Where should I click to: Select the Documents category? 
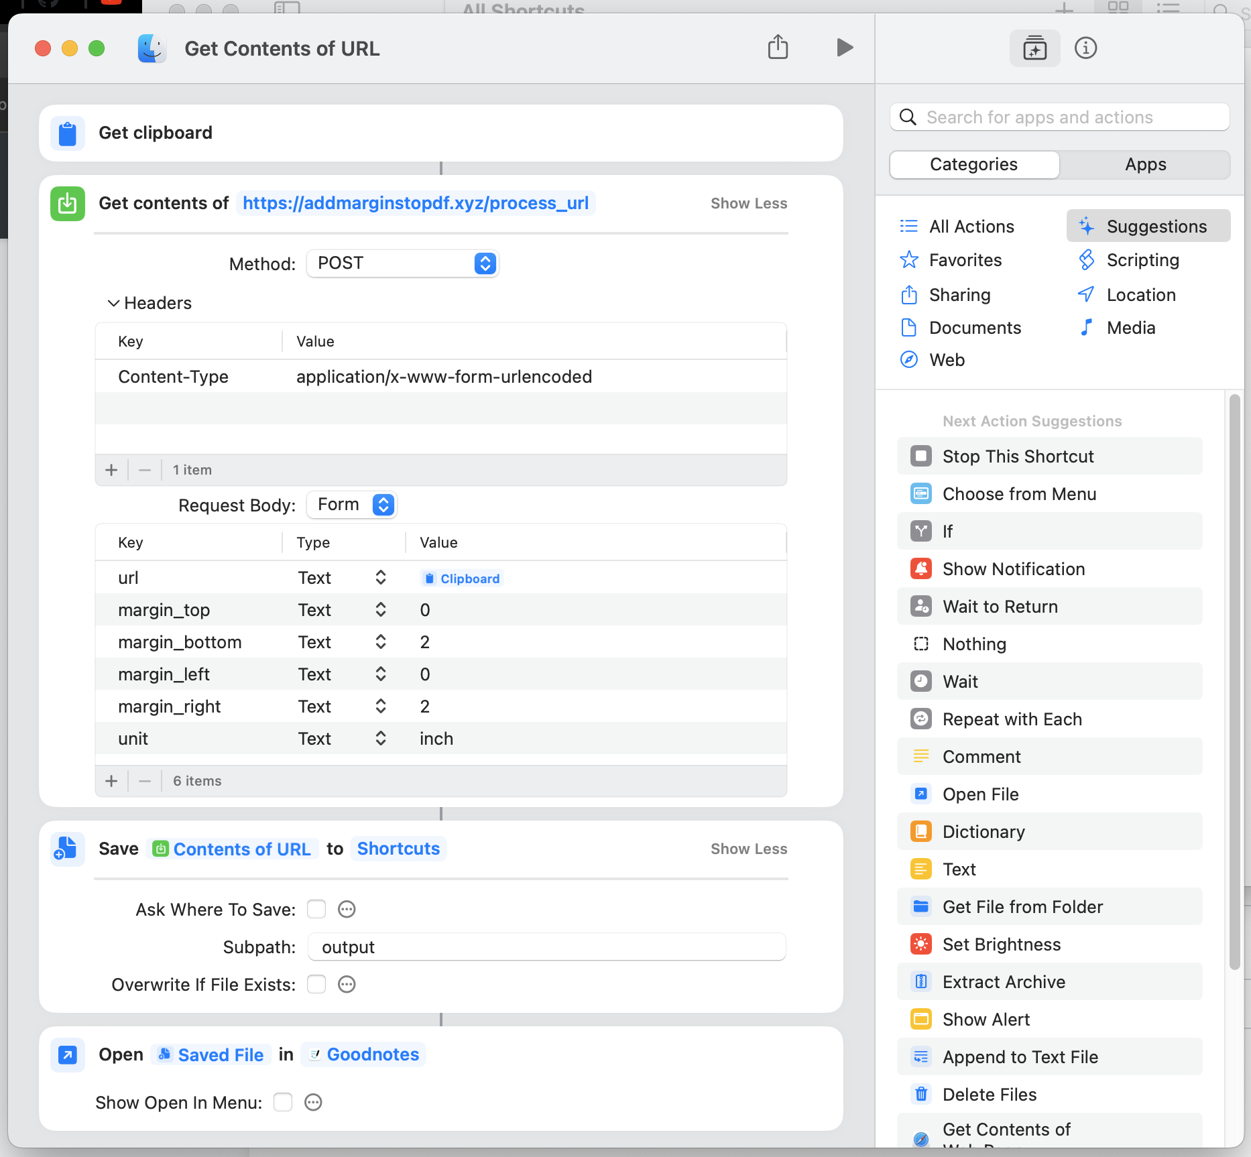pyautogui.click(x=960, y=328)
